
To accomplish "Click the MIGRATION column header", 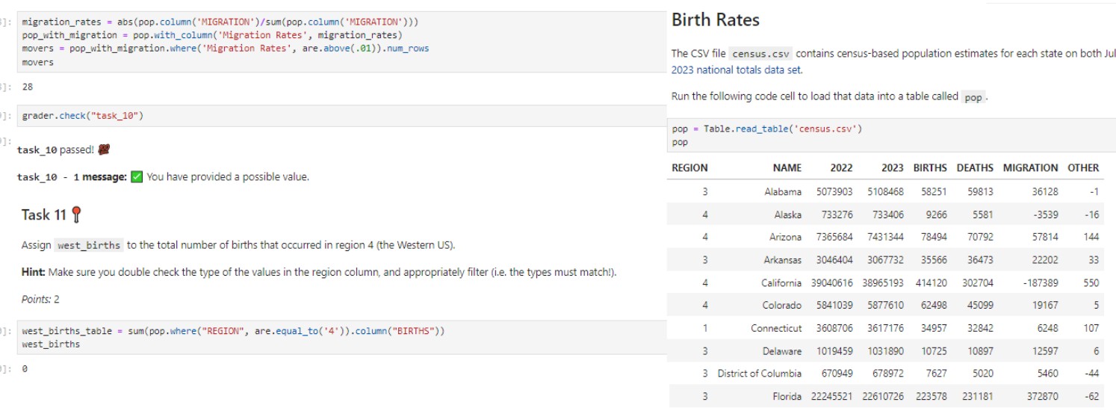I will [1030, 168].
